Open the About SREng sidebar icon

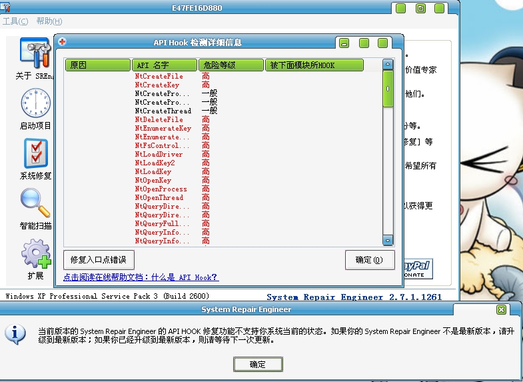[x=35, y=53]
